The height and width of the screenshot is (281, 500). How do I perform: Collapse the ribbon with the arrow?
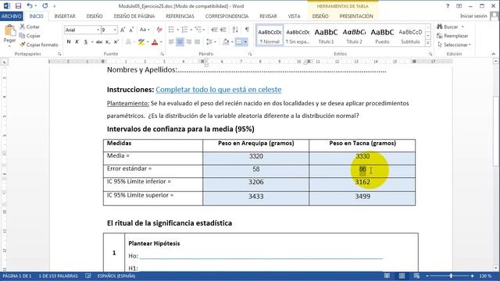493,54
